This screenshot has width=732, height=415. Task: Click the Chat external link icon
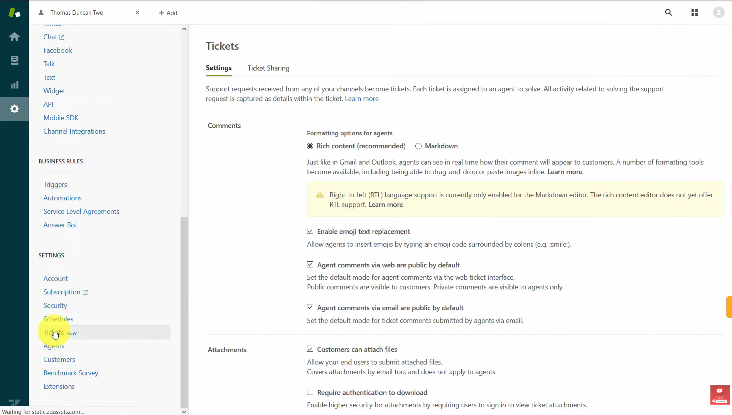tap(62, 37)
